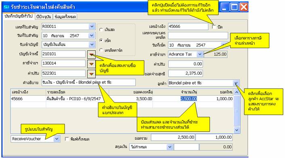Open the ข้อมูลทั้งหมด tab
This screenshot has width=285, height=158.
[x=65, y=17]
